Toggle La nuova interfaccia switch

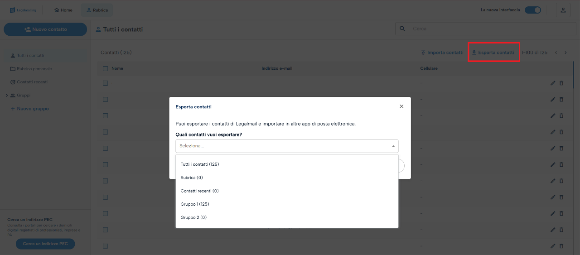tap(533, 10)
